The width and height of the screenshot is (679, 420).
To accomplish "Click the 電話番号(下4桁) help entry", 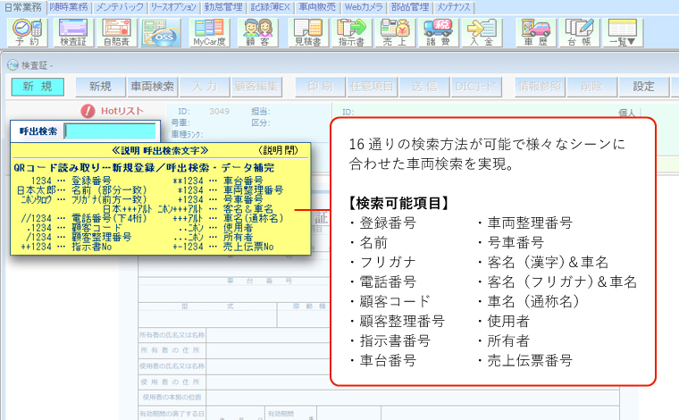I will pyautogui.click(x=109, y=218).
